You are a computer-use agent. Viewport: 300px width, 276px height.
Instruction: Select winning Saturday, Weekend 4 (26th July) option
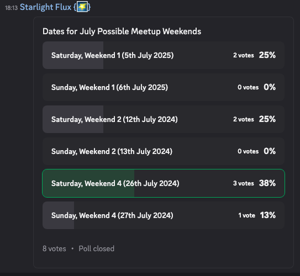164,183
